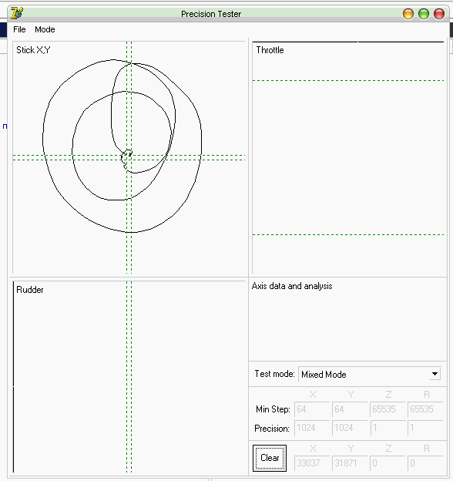Click the Y Precision field
Screen dimensions: 453x481
coord(350,428)
